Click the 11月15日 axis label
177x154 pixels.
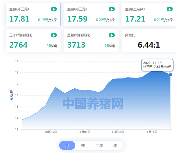click(151, 132)
